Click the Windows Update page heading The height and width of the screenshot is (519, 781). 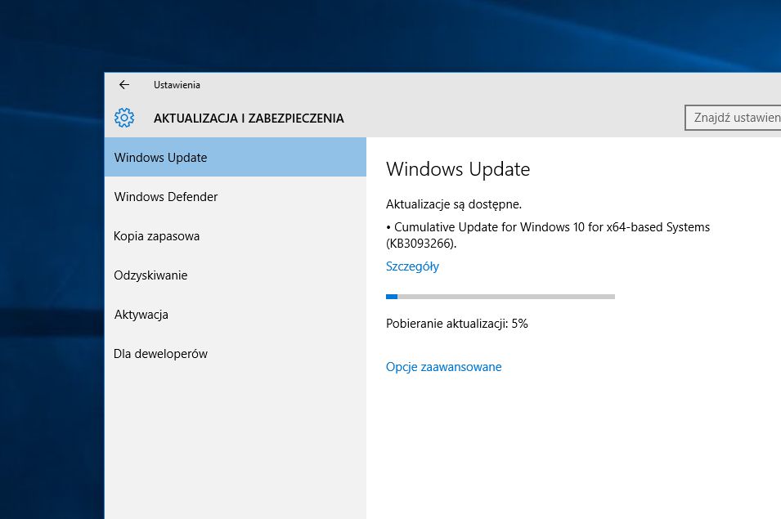point(458,169)
